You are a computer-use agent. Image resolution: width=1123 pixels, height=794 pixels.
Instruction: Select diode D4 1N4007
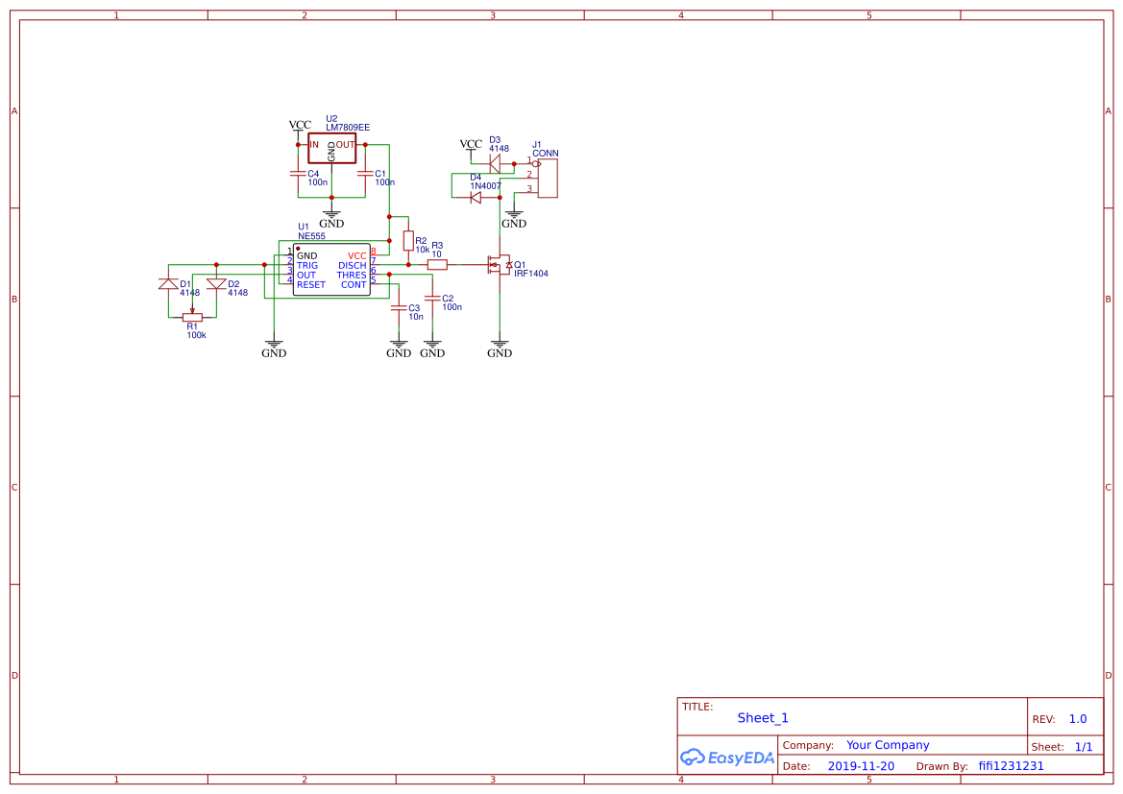[x=476, y=195]
